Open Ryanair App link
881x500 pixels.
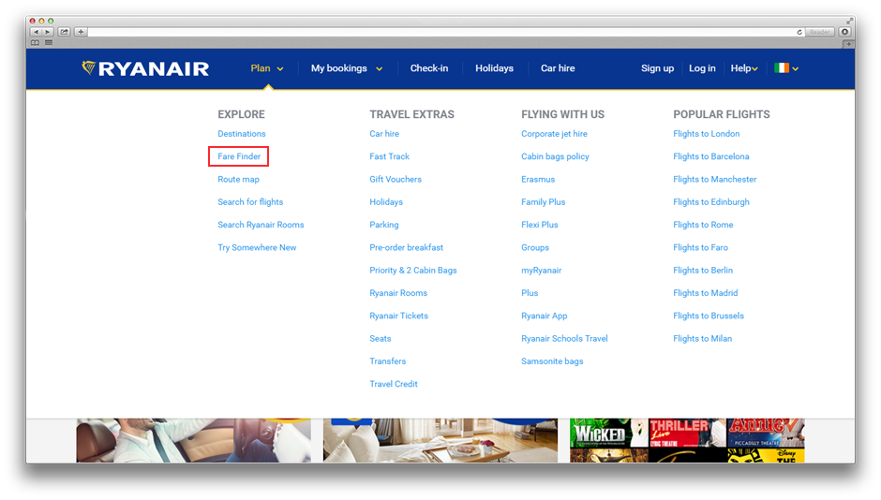point(544,316)
